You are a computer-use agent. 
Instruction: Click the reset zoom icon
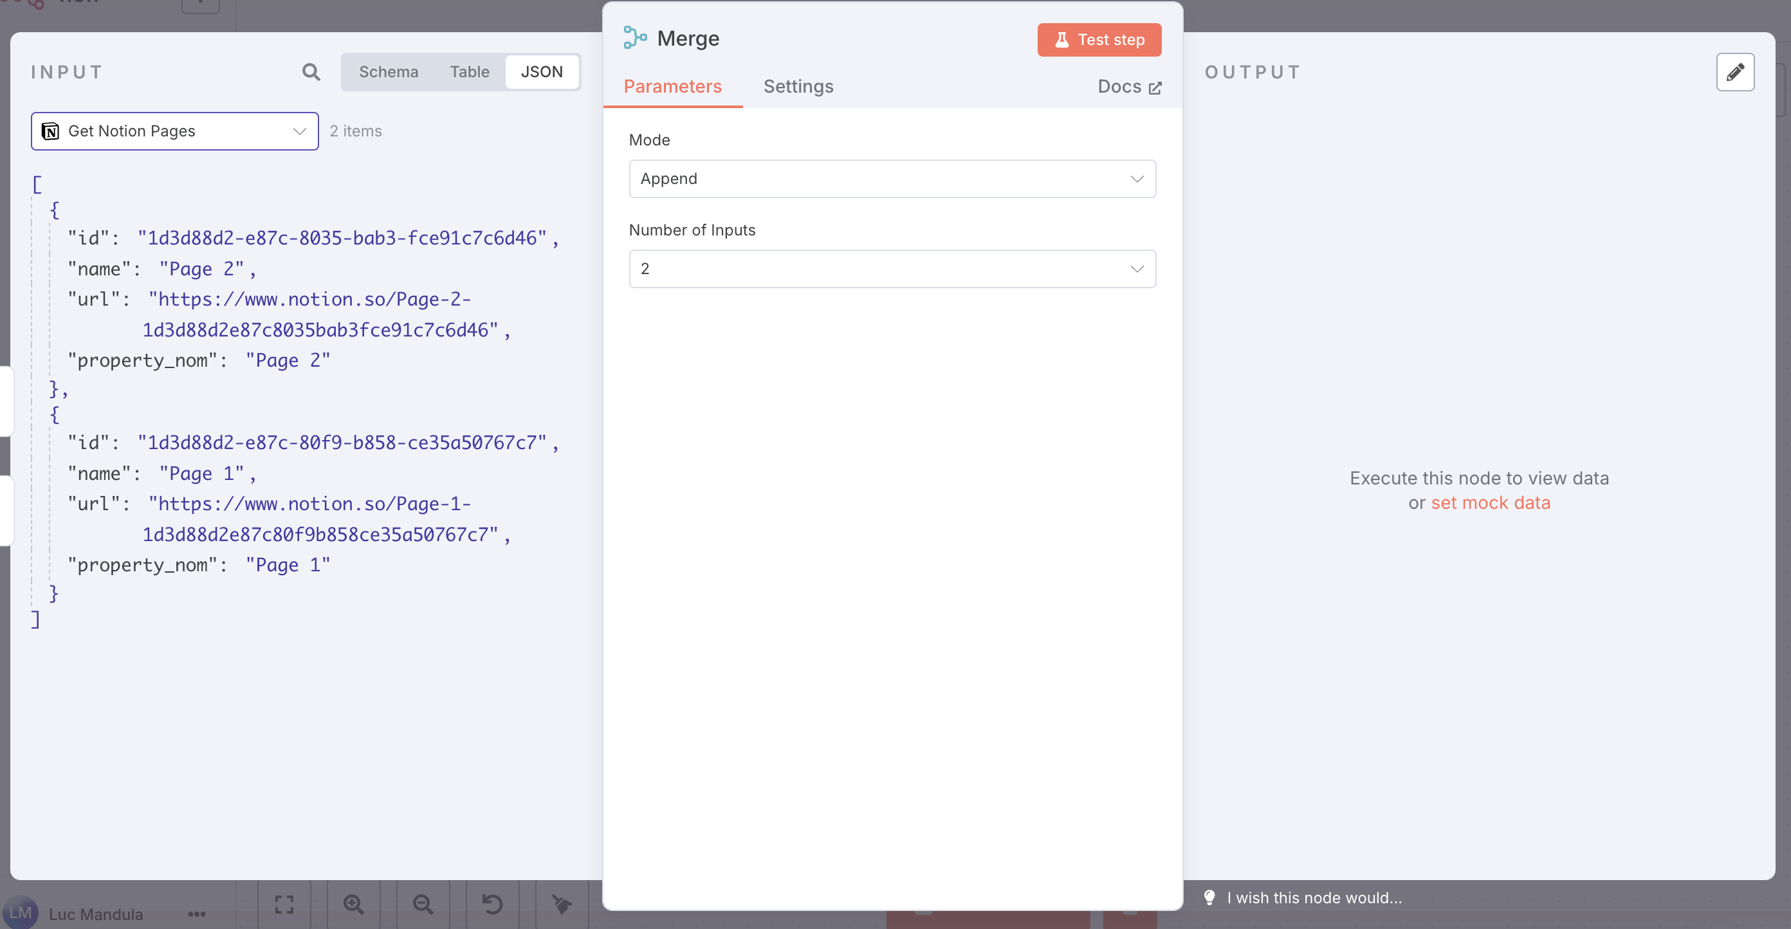coord(492,904)
